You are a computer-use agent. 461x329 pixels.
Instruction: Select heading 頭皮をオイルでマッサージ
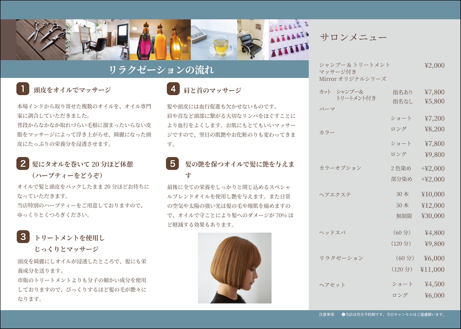click(72, 90)
